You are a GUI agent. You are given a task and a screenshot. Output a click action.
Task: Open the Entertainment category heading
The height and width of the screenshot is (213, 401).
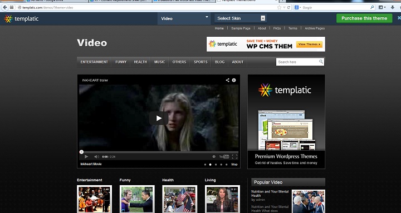click(90, 180)
